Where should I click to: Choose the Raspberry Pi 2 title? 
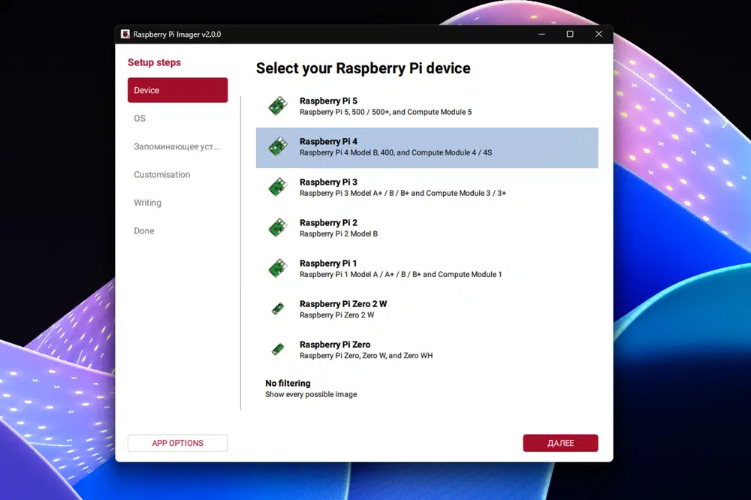[x=329, y=223]
